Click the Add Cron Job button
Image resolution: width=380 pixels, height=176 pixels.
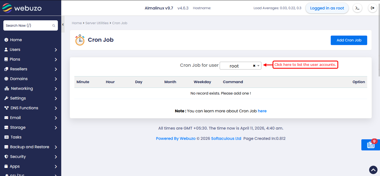(349, 40)
